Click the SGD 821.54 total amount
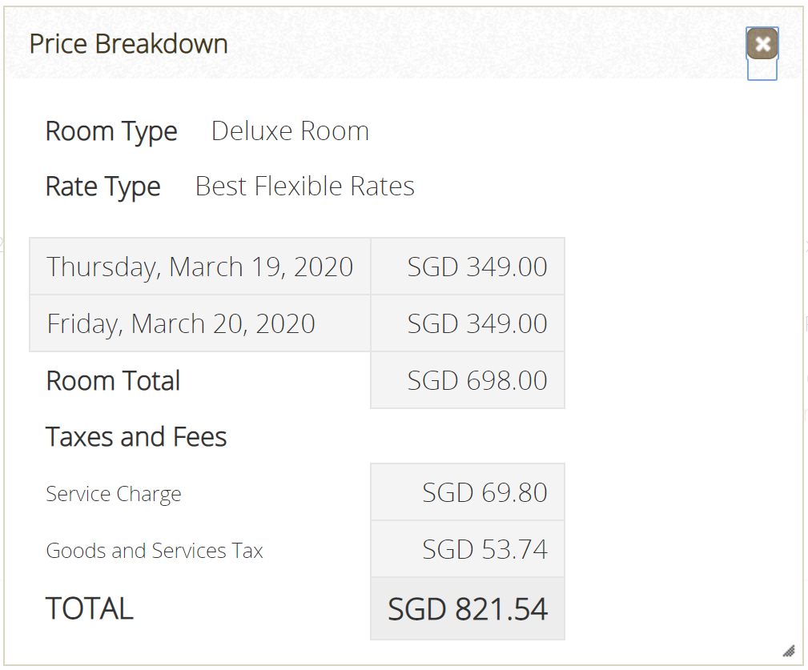The height and width of the screenshot is (670, 808). click(468, 608)
